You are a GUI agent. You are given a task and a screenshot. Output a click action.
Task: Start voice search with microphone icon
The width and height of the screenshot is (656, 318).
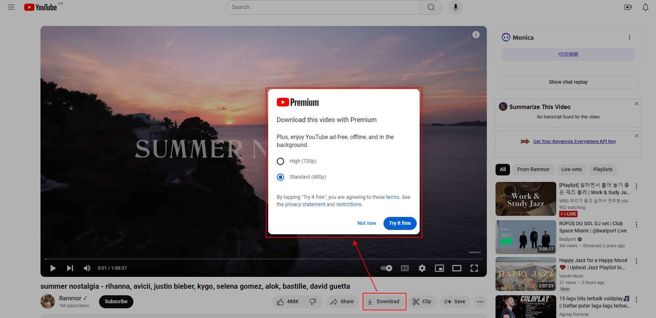point(455,7)
